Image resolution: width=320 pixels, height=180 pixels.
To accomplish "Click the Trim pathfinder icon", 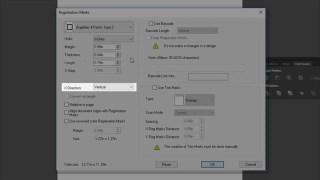I will [x=278, y=93].
